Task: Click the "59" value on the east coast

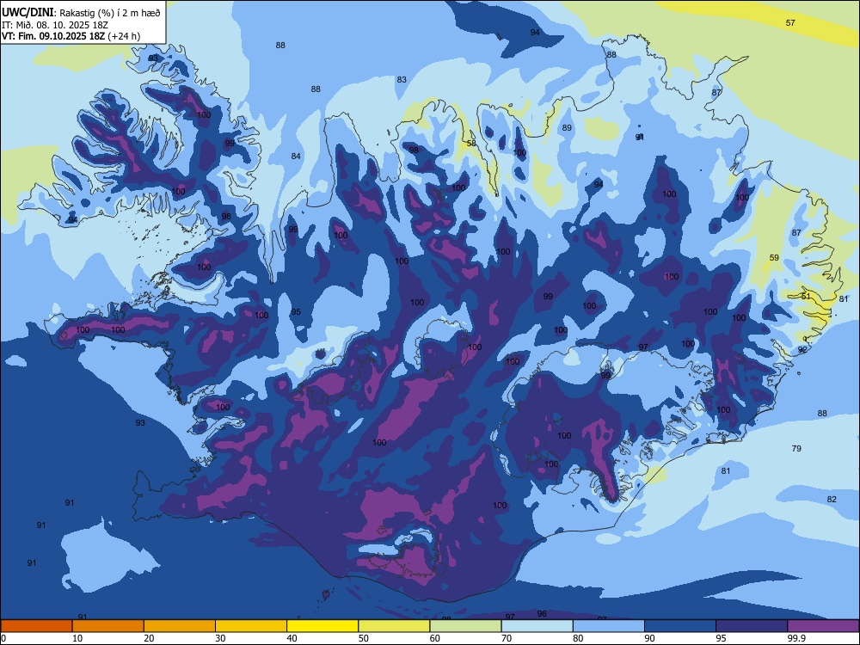Action: 775,258
